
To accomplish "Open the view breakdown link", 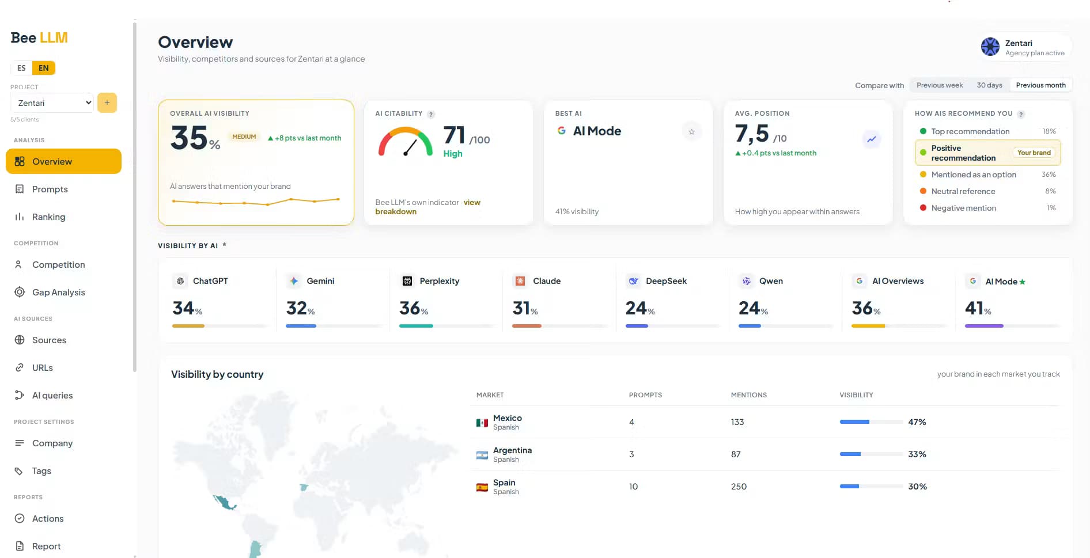I will pyautogui.click(x=428, y=207).
